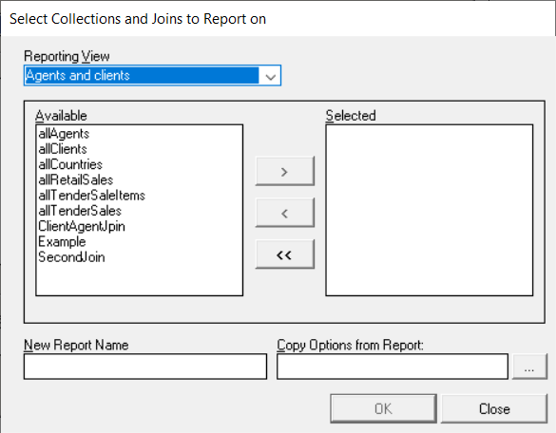556x433 pixels.
Task: Select the allRetailSales collection
Action: click(x=75, y=180)
